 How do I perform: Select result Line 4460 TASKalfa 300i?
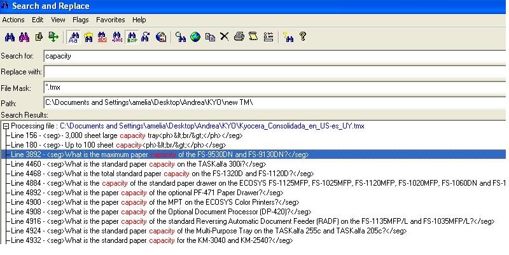[139, 164]
